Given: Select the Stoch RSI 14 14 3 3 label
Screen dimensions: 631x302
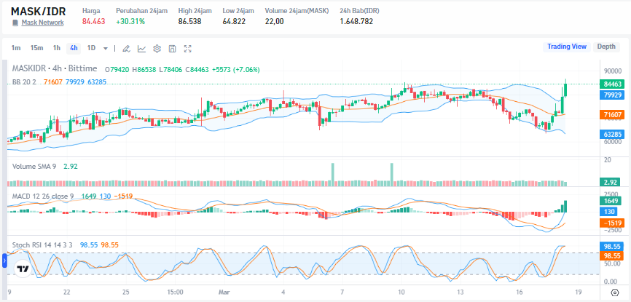Looking at the screenshot, I should (43, 245).
